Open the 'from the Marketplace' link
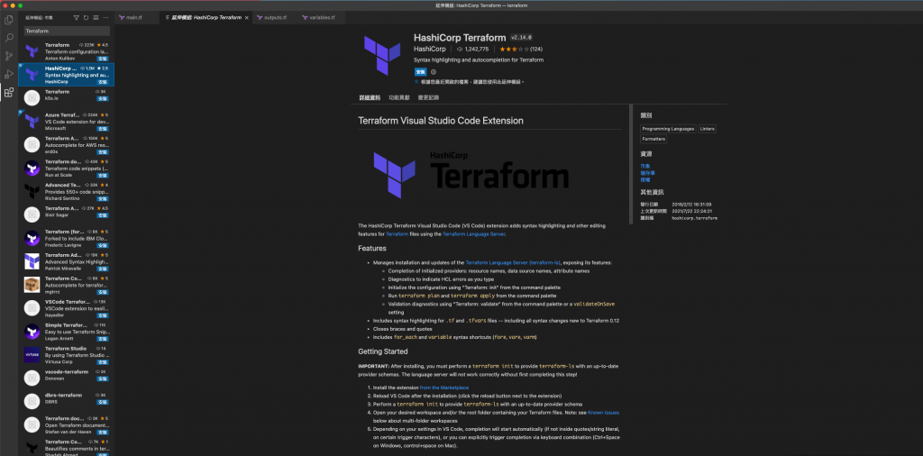Image resolution: width=923 pixels, height=456 pixels. (443, 388)
